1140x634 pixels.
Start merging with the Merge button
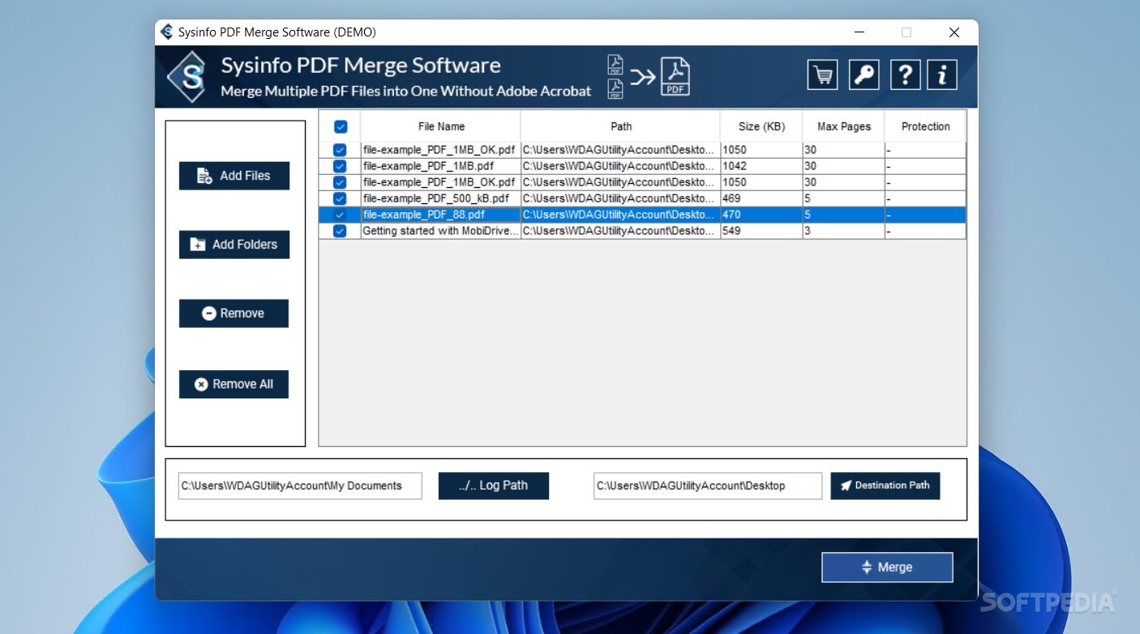887,568
